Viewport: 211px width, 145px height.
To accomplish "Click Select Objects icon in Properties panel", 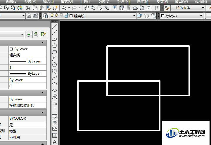I will pos(36,34).
